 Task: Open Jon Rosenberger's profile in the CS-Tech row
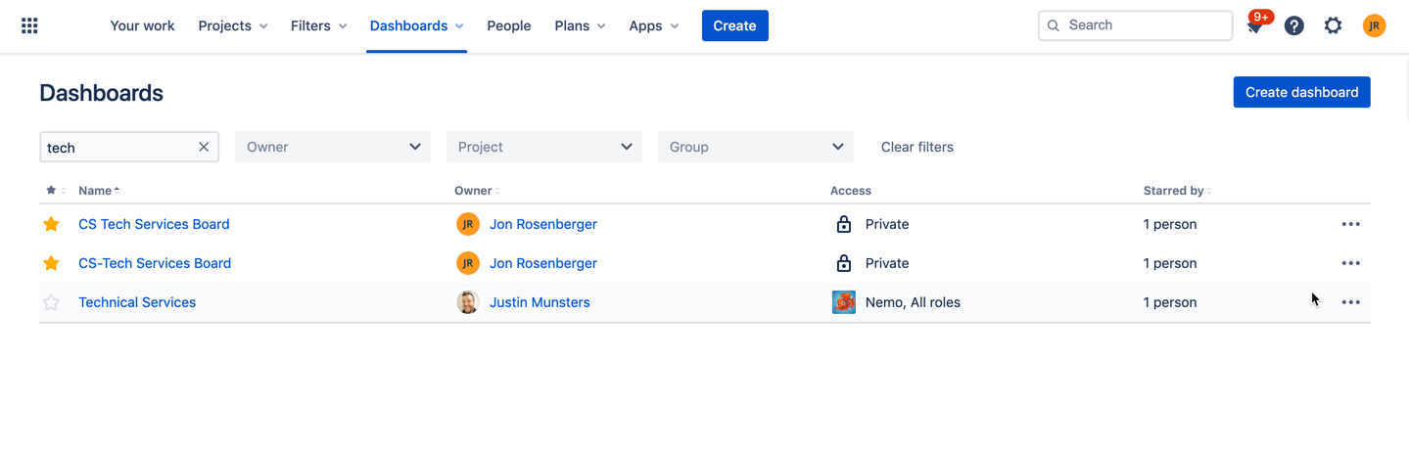543,263
